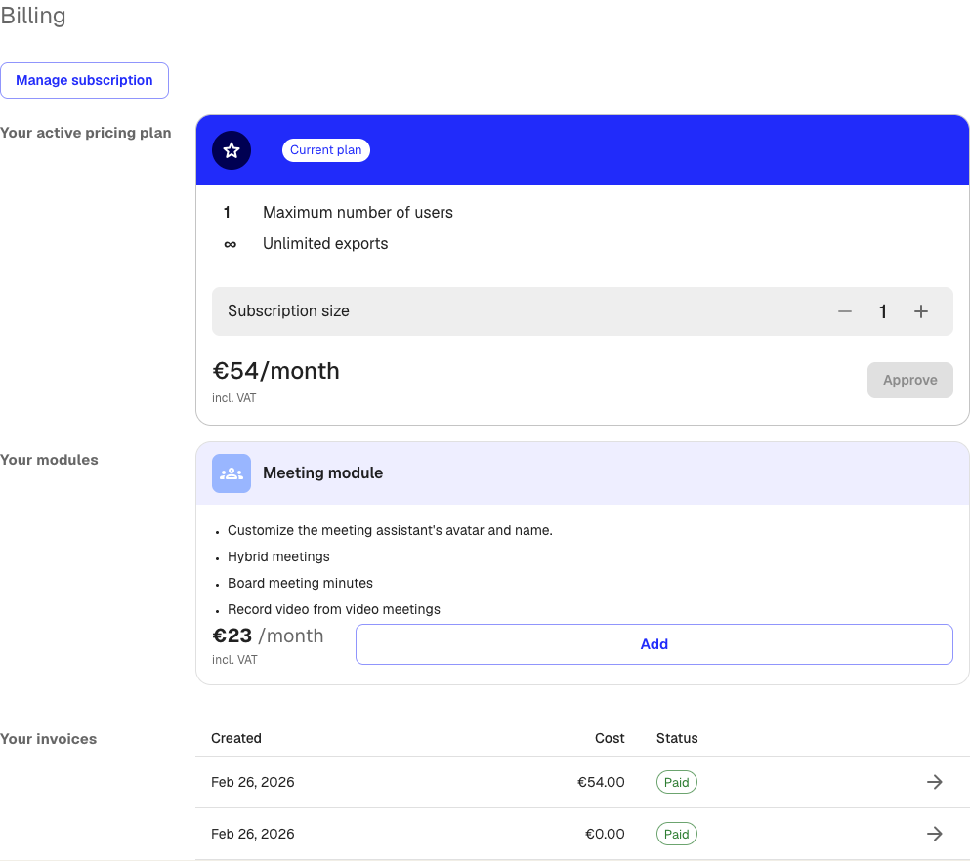
Task: Toggle the Subscription size row
Action: [582, 310]
